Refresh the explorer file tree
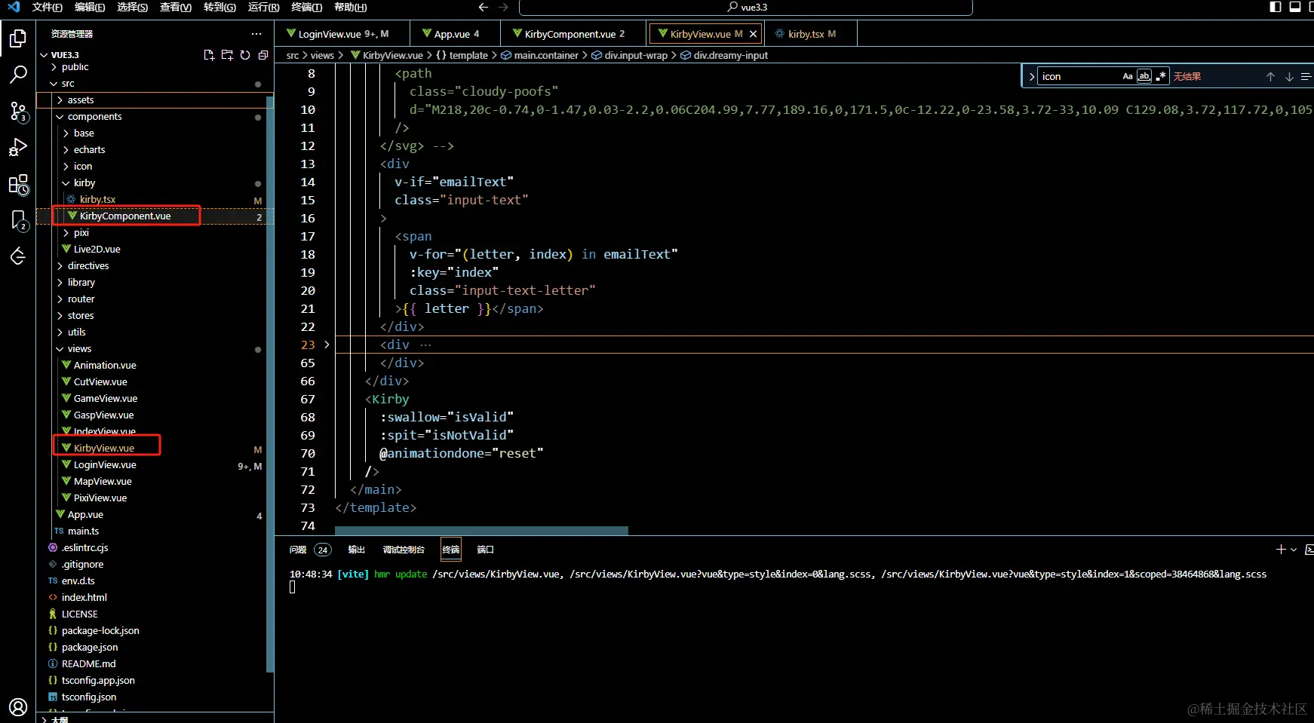Viewport: 1314px width, 723px height. tap(245, 55)
